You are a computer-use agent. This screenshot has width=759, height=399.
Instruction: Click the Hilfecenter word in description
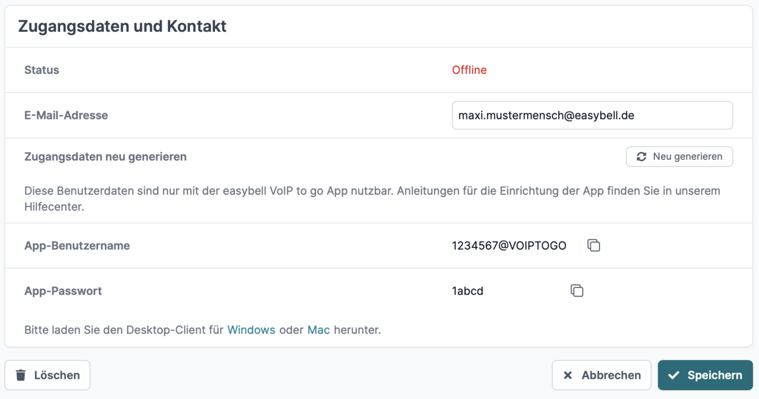click(x=53, y=207)
